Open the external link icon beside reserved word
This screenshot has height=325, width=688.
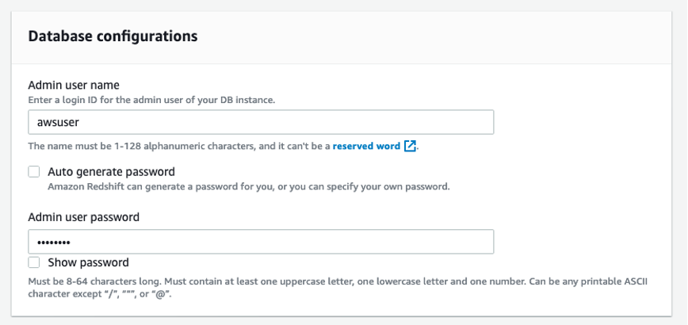(x=410, y=146)
